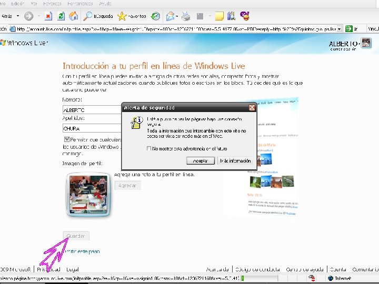Screen dimensions: 379x284
Task: Click the Apellidos field containing CHUBA
Action: pos(92,128)
